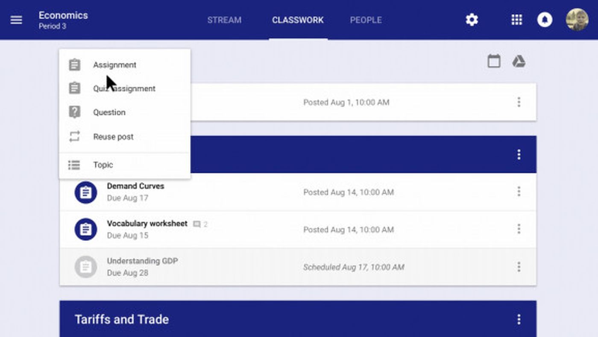Switch to the Stream tab

click(224, 20)
